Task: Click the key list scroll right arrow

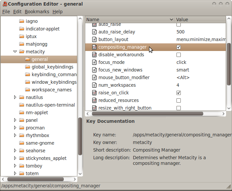Action: (223, 114)
